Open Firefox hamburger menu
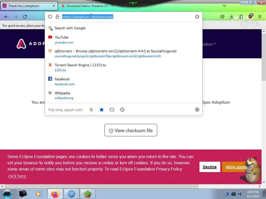The height and width of the screenshot is (199, 266). click(260, 17)
